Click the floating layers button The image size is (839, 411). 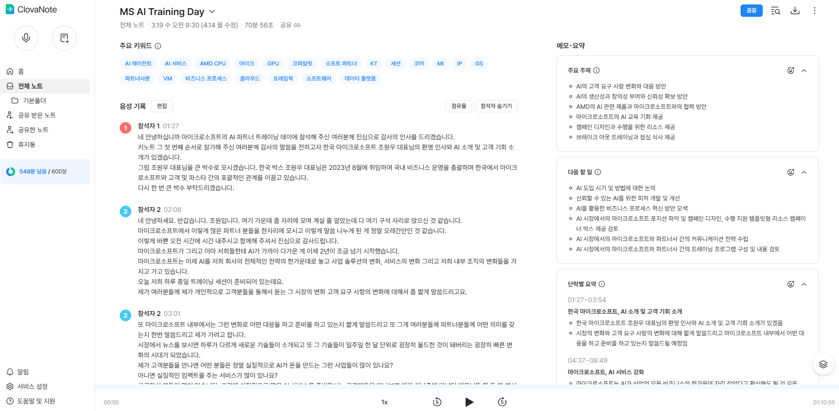point(823,364)
